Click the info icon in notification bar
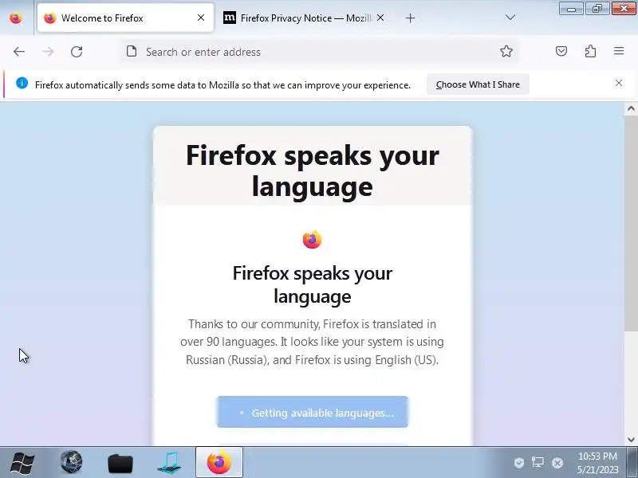This screenshot has width=638, height=478. tap(22, 84)
